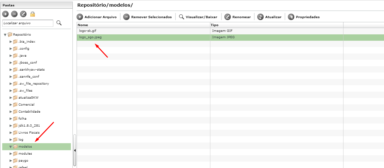384x168 pixels.
Task: Click the remove folder minus icon
Action: [x=14, y=14]
